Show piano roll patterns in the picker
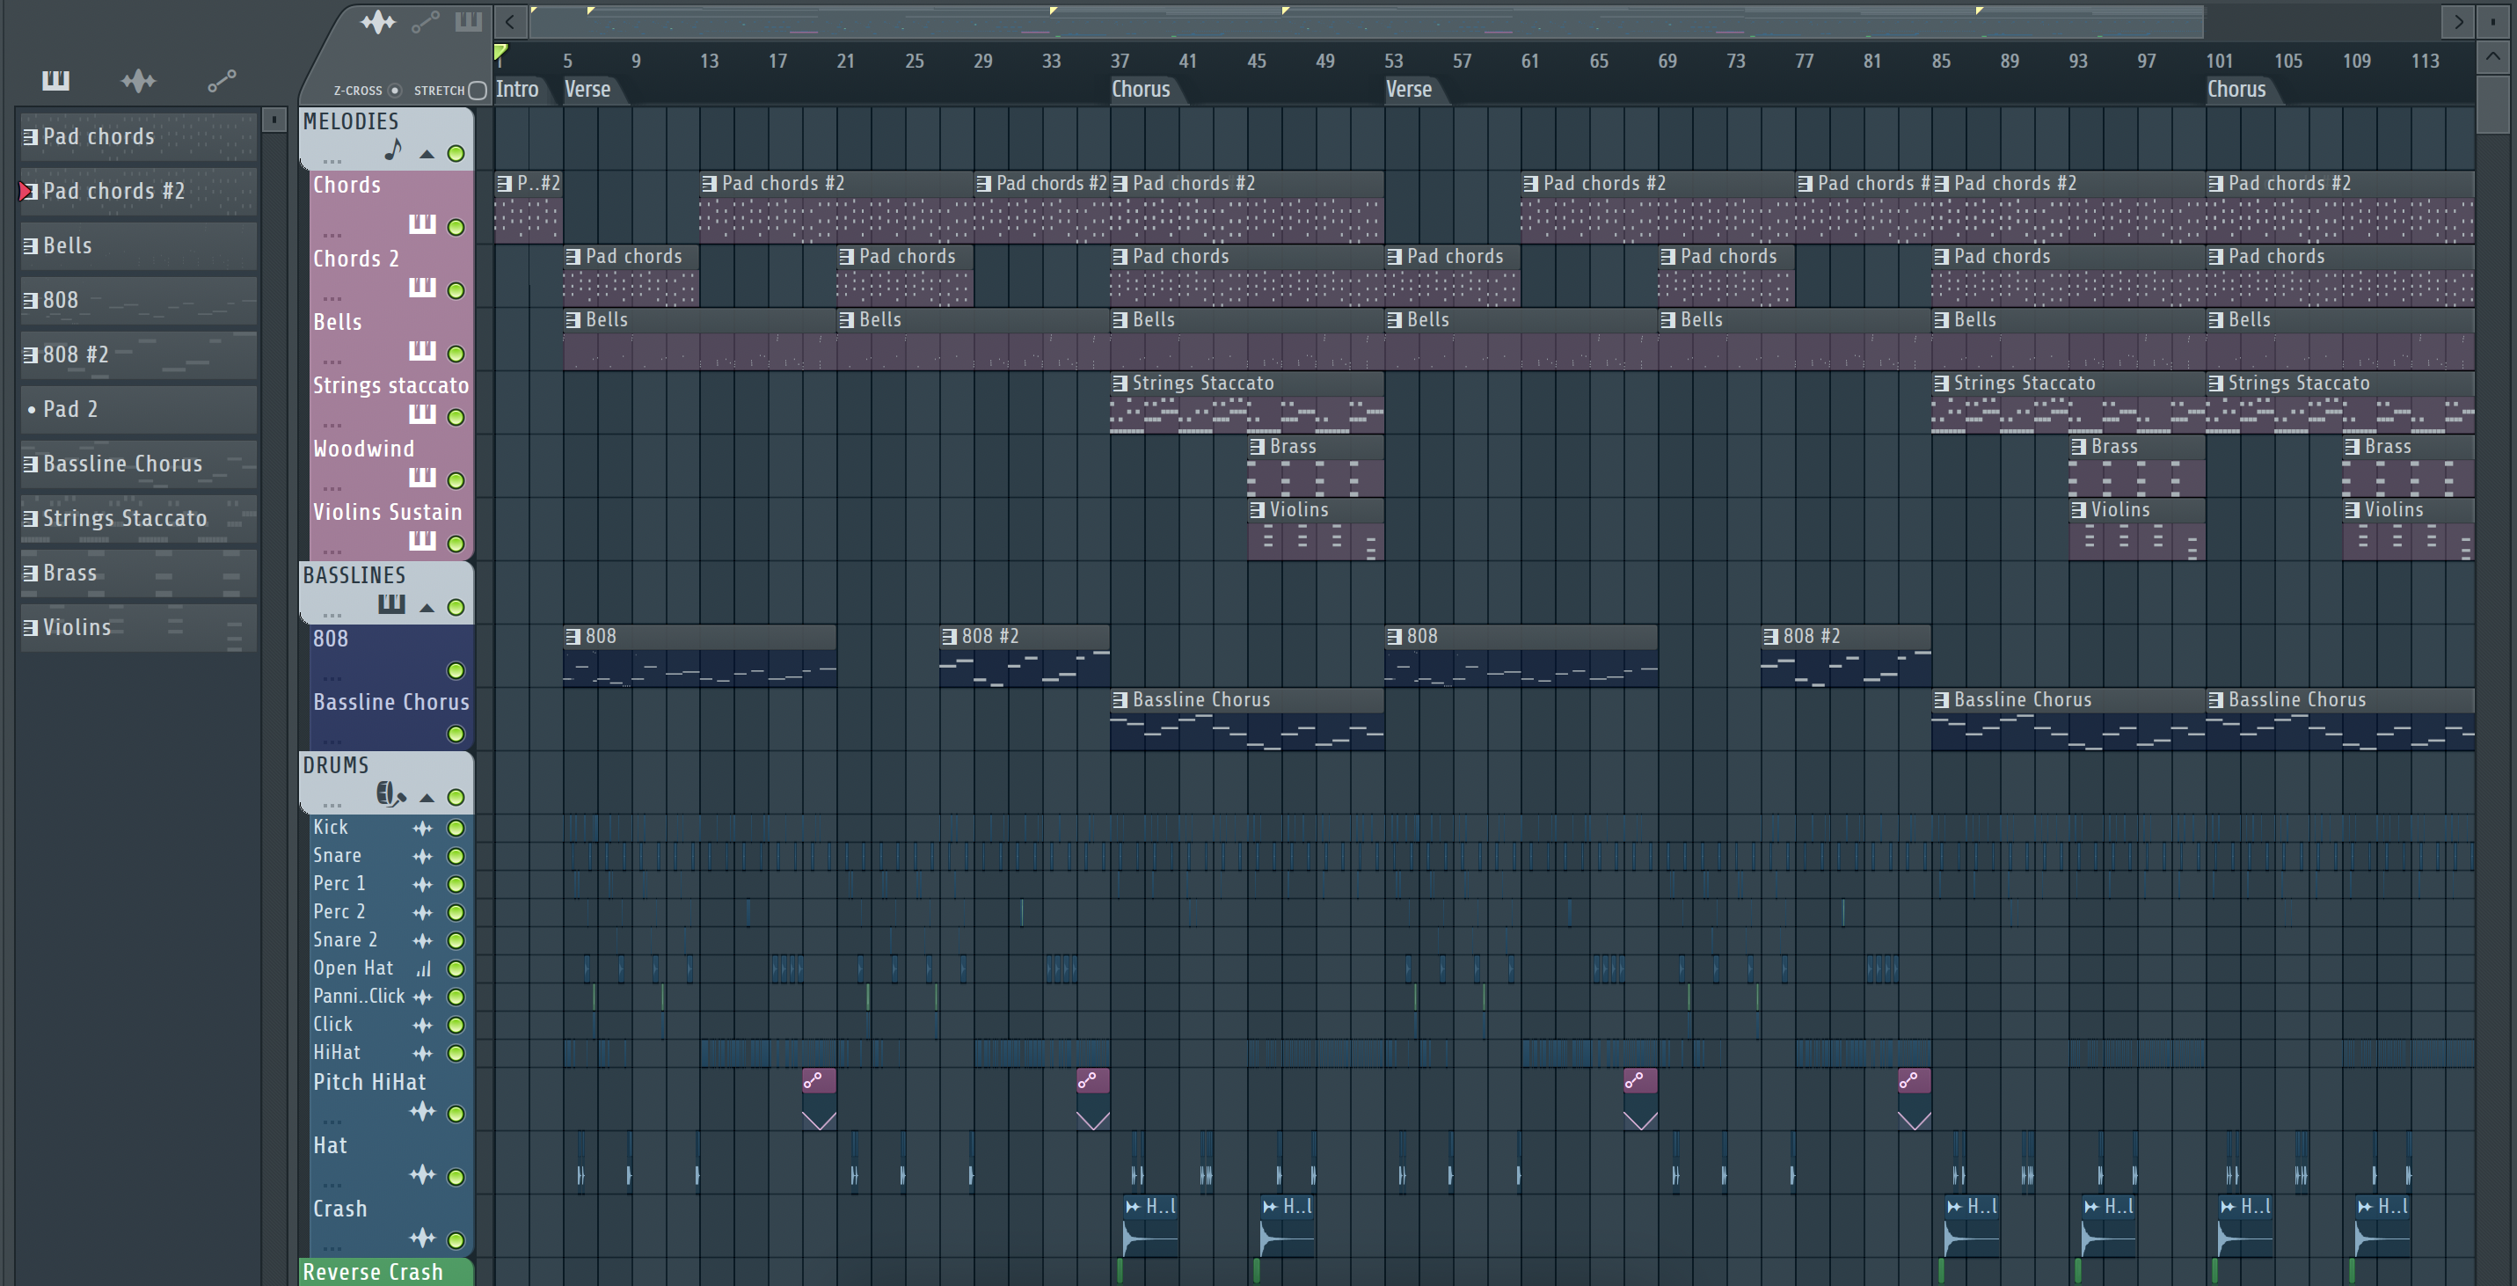 click(x=55, y=80)
